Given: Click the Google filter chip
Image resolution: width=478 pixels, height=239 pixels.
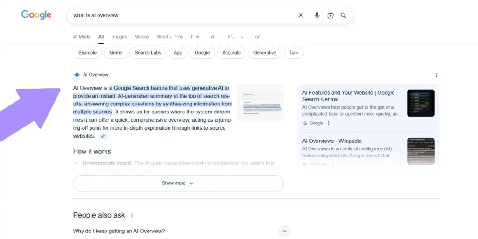Looking at the screenshot, I should pyautogui.click(x=202, y=53).
